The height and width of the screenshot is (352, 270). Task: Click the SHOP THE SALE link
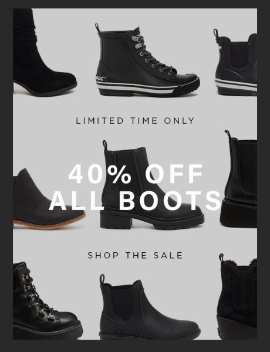(135, 255)
